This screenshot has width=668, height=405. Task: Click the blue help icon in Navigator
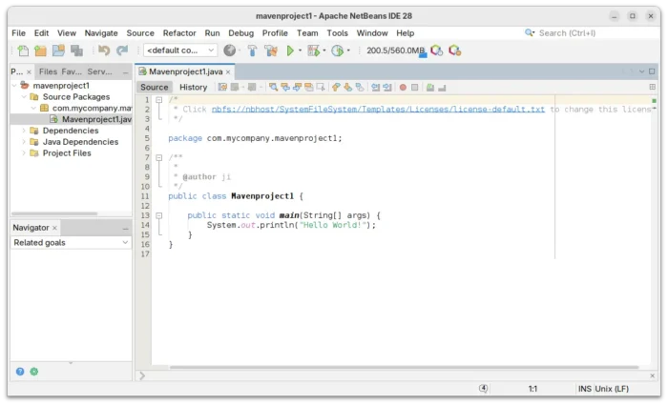pos(20,372)
